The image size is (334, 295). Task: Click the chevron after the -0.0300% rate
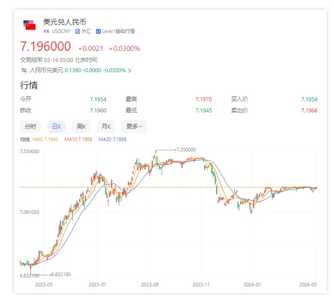coord(129,71)
